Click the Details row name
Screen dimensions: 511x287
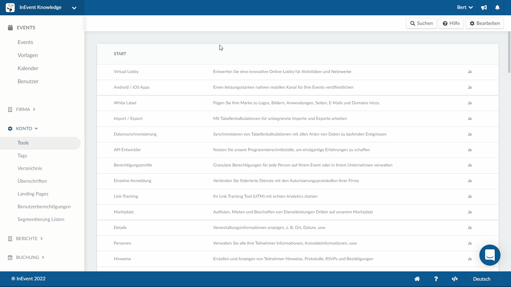(120, 228)
